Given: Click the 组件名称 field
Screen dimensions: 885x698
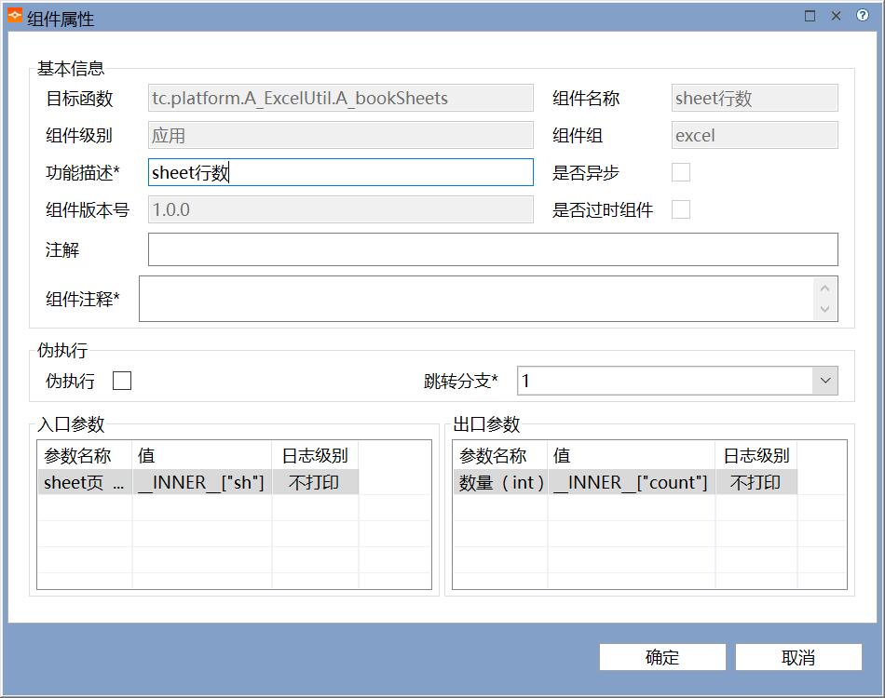Looking at the screenshot, I should point(755,98).
